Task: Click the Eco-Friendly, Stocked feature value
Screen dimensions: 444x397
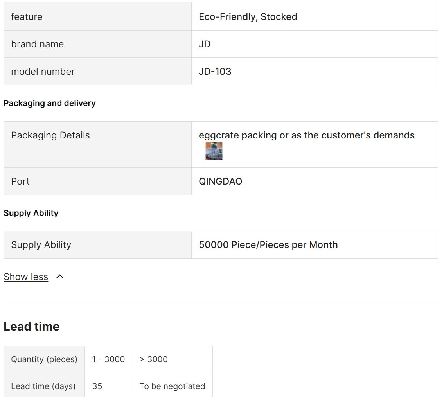Action: tap(248, 17)
